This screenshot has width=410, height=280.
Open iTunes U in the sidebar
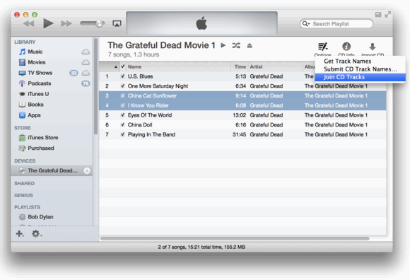tap(38, 94)
